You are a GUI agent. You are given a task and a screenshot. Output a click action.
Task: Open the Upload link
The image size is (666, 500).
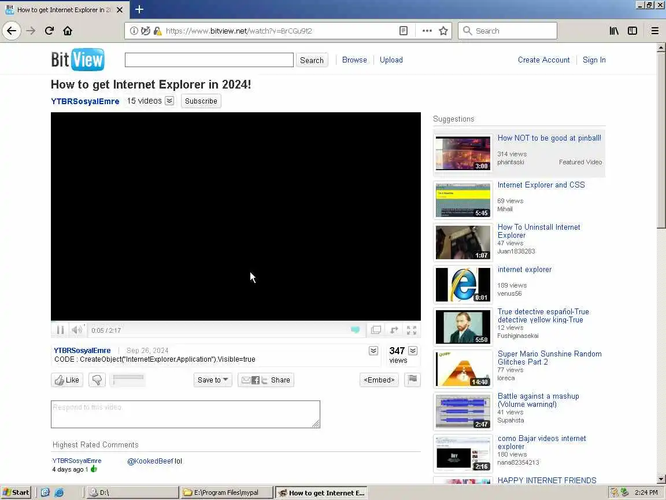tap(391, 60)
